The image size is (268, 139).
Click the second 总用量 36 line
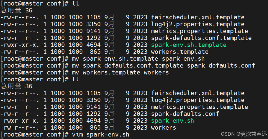16,86
